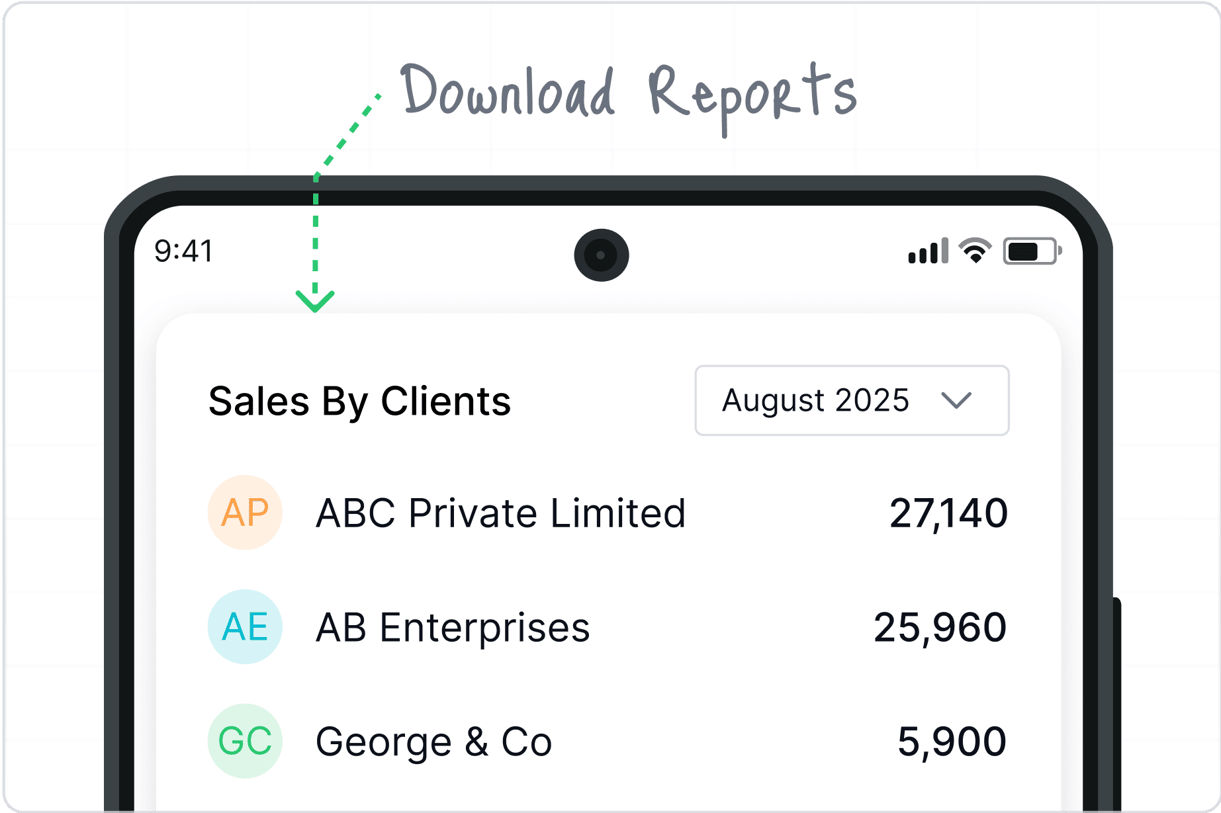Click the AP orange avatar icon
The height and width of the screenshot is (813, 1221).
click(245, 513)
